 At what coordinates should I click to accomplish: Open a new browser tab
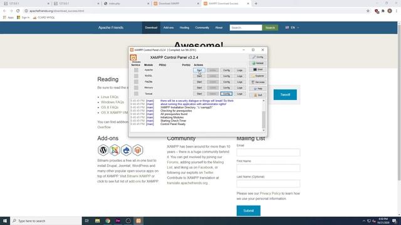(x=256, y=4)
